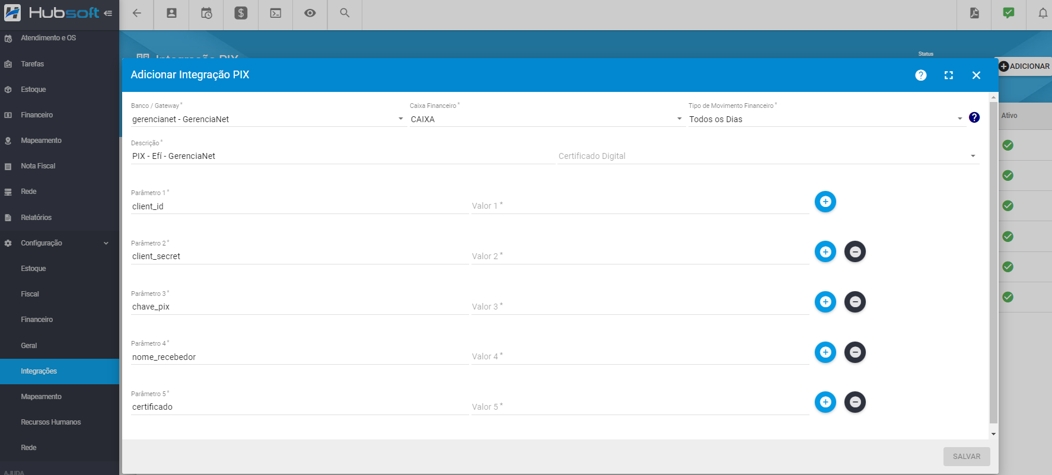
Task: Open Certificado Digital dropdown
Action: click(767, 156)
